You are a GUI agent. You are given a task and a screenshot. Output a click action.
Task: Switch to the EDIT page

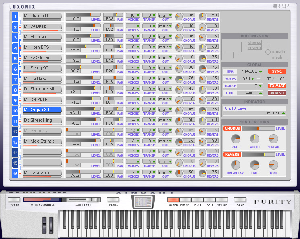pyautogui.click(x=198, y=200)
